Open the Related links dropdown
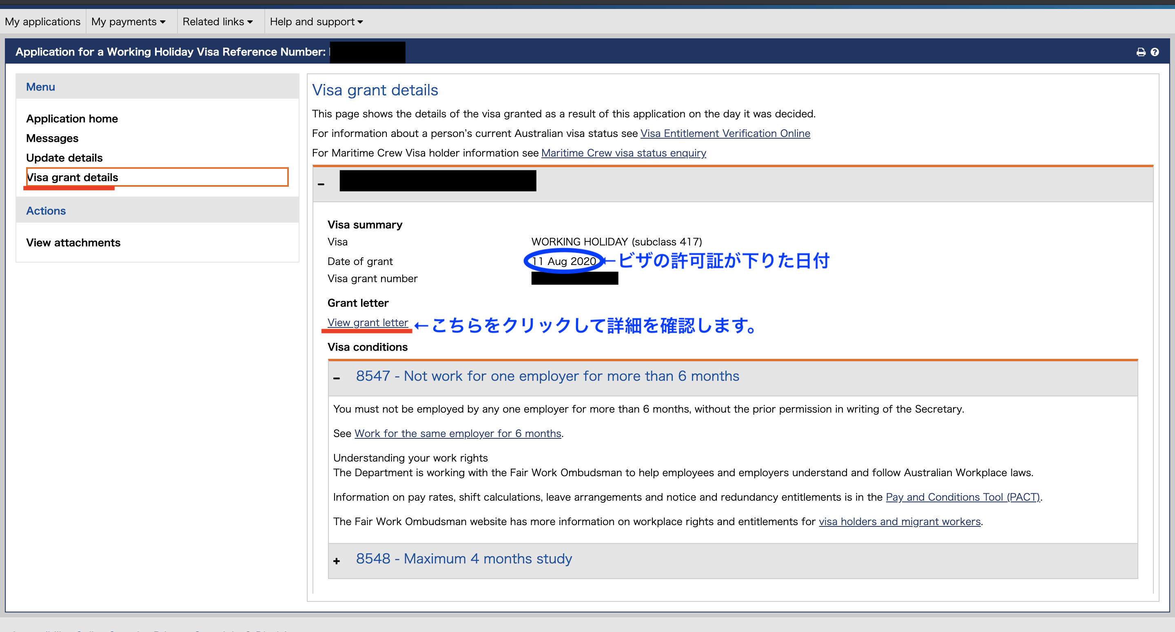 pyautogui.click(x=217, y=22)
